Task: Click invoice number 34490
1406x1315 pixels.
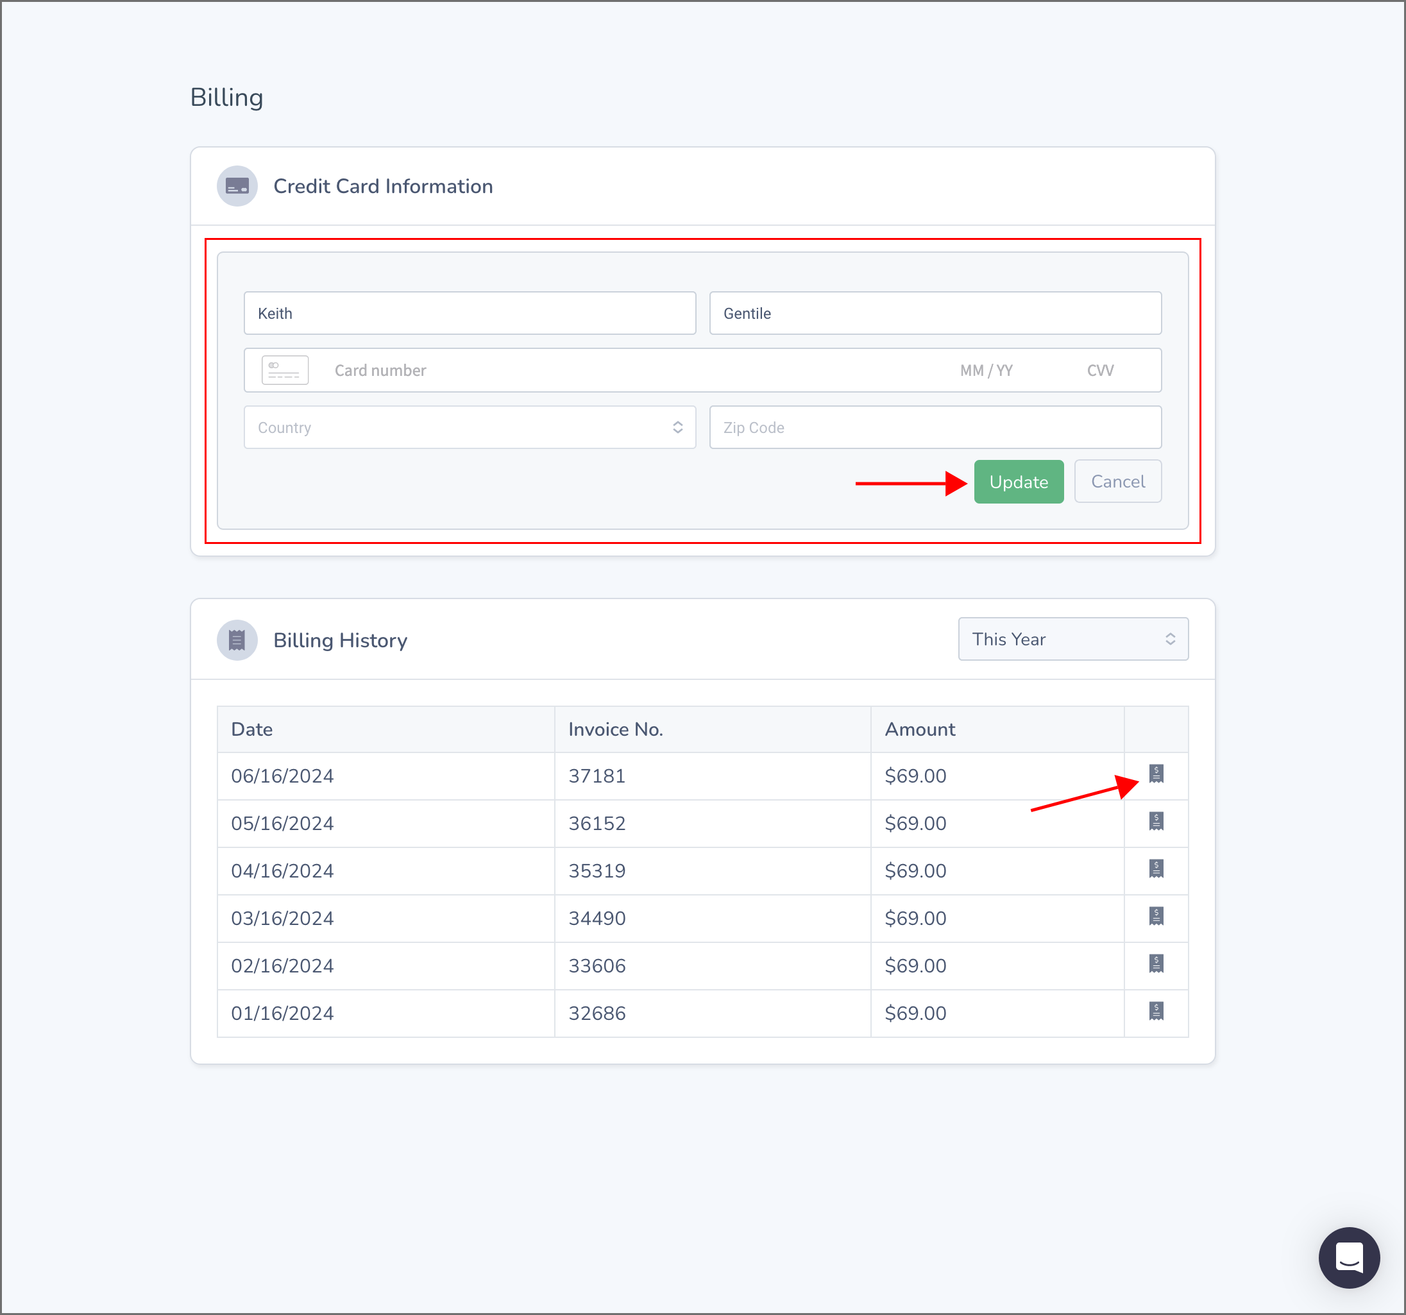Action: click(597, 918)
